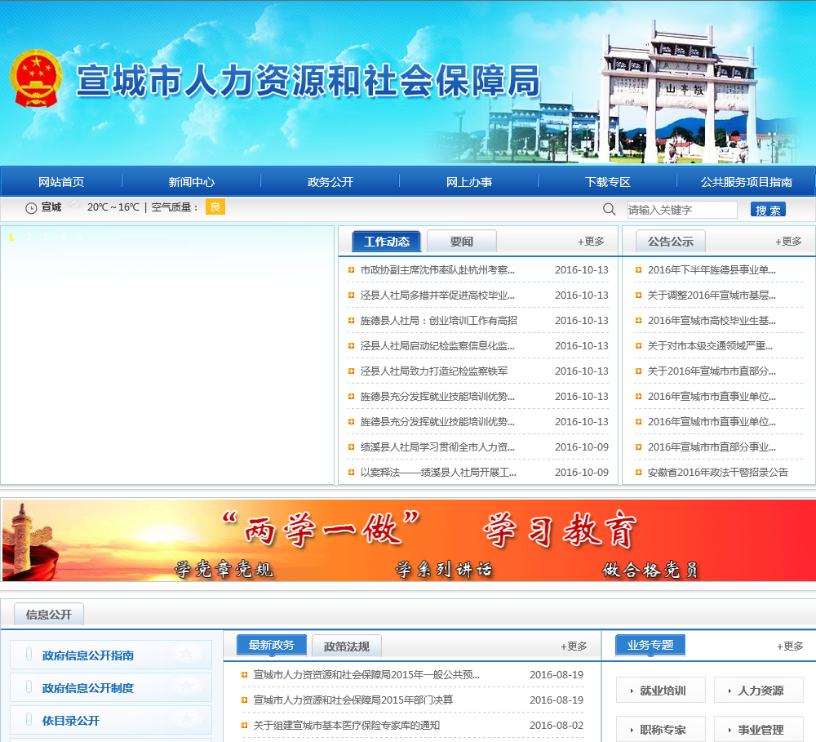This screenshot has height=742, width=816.
Task: Open notice 安徽省2016年政法干警招录公告
Action: [717, 473]
